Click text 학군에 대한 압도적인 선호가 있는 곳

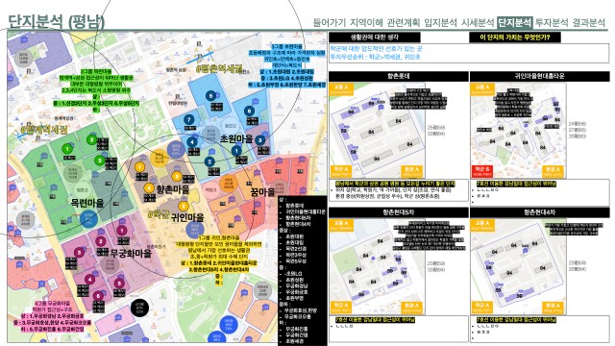coord(376,49)
